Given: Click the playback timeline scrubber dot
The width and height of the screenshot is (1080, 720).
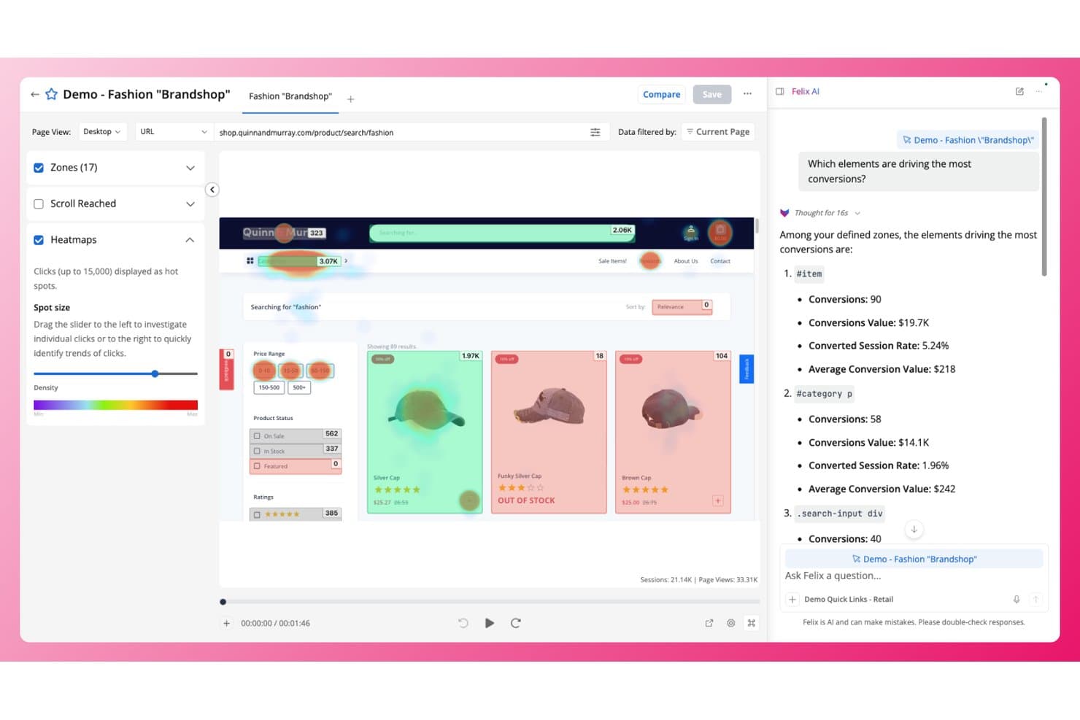Looking at the screenshot, I should pyautogui.click(x=223, y=602).
